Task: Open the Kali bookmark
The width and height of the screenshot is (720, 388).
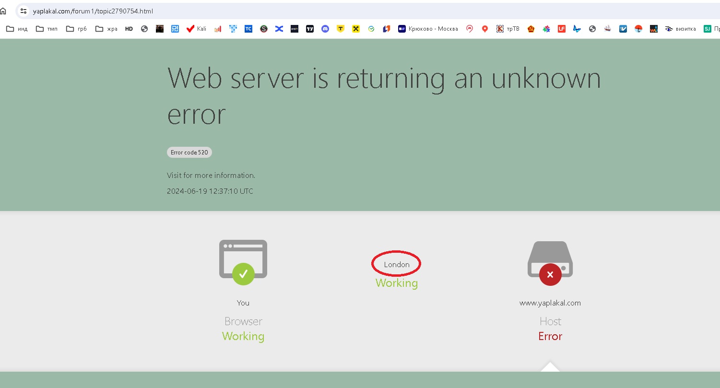Action: coord(196,29)
